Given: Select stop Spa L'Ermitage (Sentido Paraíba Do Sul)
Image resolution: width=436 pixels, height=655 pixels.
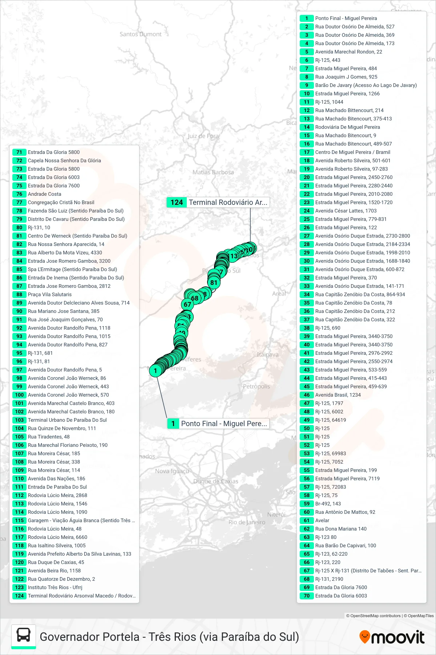Looking at the screenshot, I should point(65,269).
